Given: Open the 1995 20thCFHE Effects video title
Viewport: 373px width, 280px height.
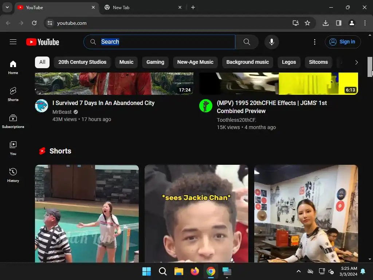Looking at the screenshot, I should (x=272, y=107).
